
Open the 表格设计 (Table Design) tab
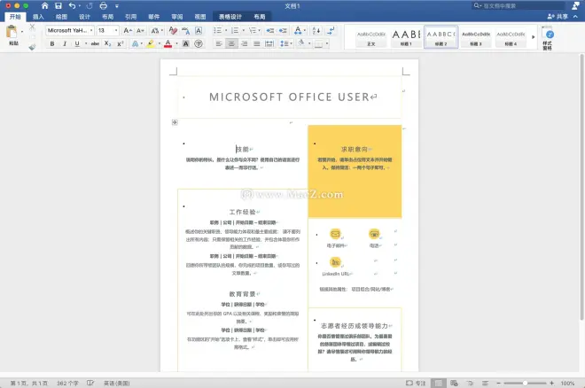point(230,17)
